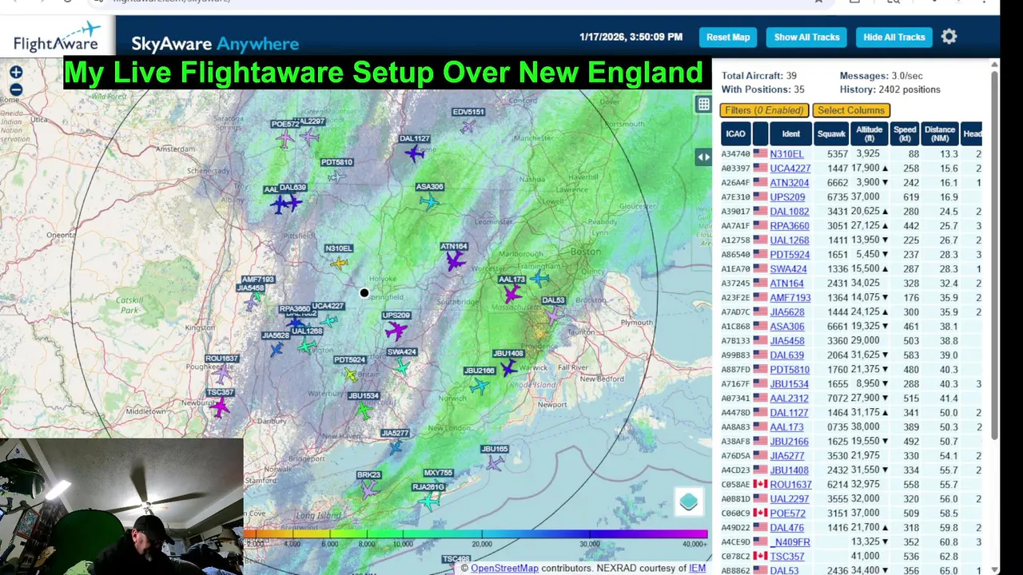Select aircraft DAL53 on the map
The height and width of the screenshot is (575, 1023).
pyautogui.click(x=553, y=315)
